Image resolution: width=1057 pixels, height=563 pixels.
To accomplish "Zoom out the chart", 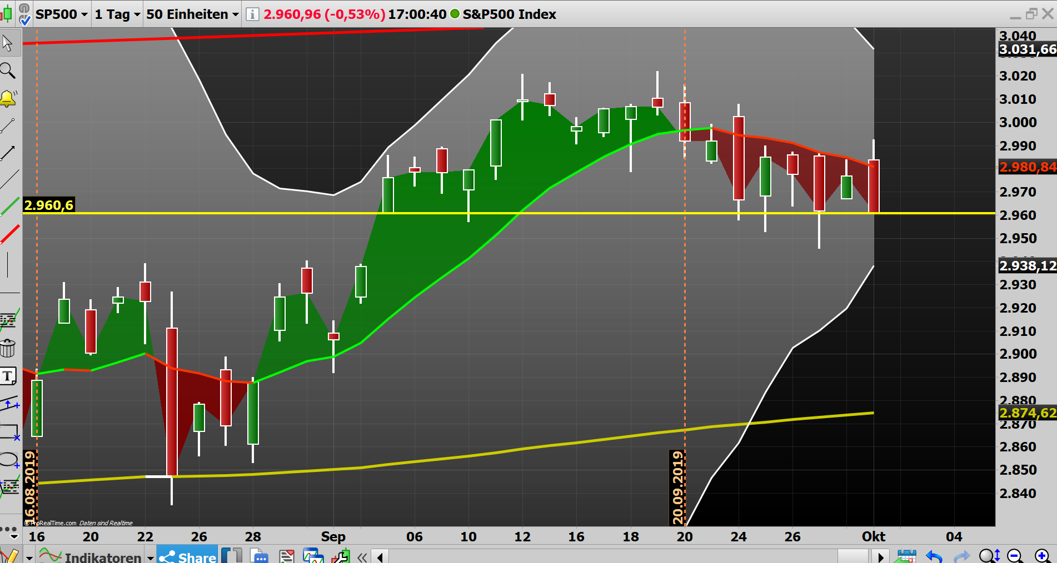I will pyautogui.click(x=1015, y=556).
